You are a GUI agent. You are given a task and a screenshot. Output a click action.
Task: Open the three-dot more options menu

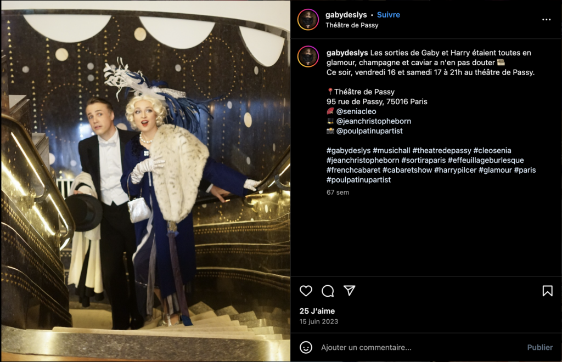(546, 20)
